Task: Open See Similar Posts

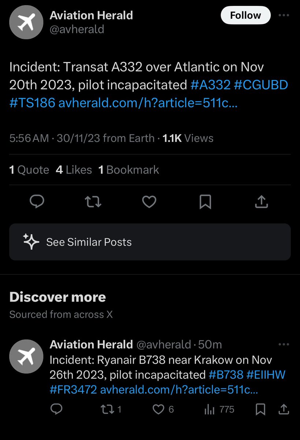Action: [x=150, y=242]
